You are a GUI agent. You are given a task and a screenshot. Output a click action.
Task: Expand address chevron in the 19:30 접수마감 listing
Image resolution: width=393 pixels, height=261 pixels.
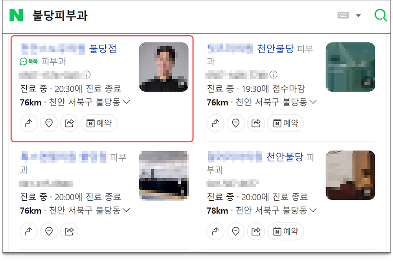313,102
